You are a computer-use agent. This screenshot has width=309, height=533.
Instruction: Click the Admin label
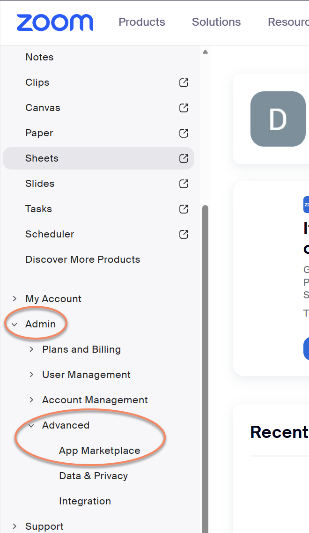(x=40, y=324)
